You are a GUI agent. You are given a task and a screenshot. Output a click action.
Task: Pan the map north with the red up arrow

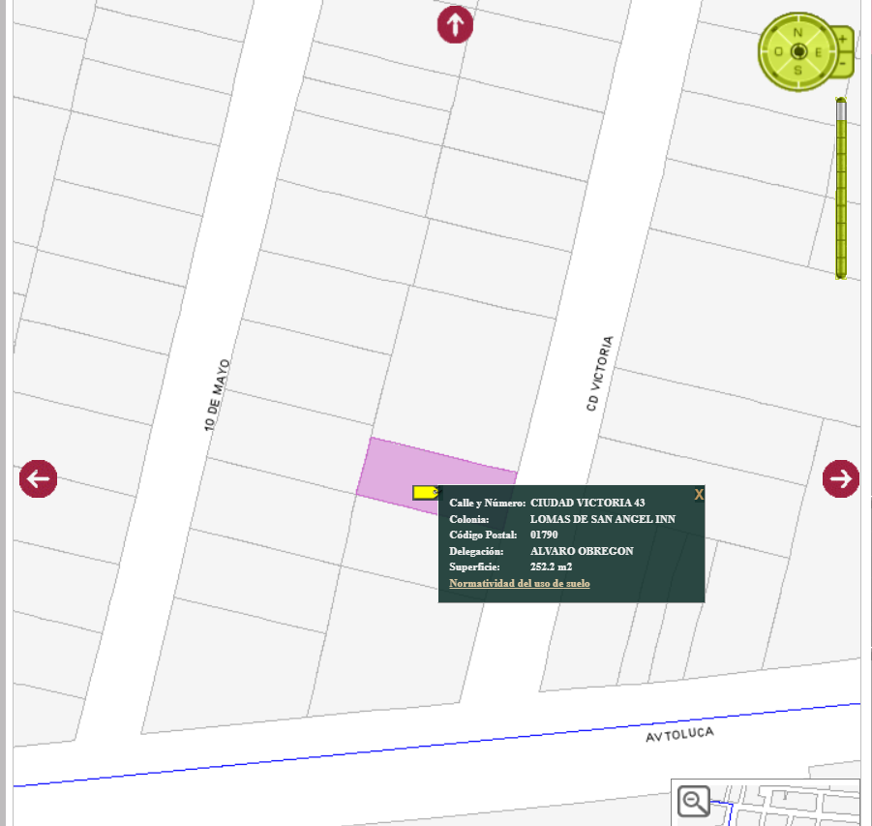coord(455,24)
